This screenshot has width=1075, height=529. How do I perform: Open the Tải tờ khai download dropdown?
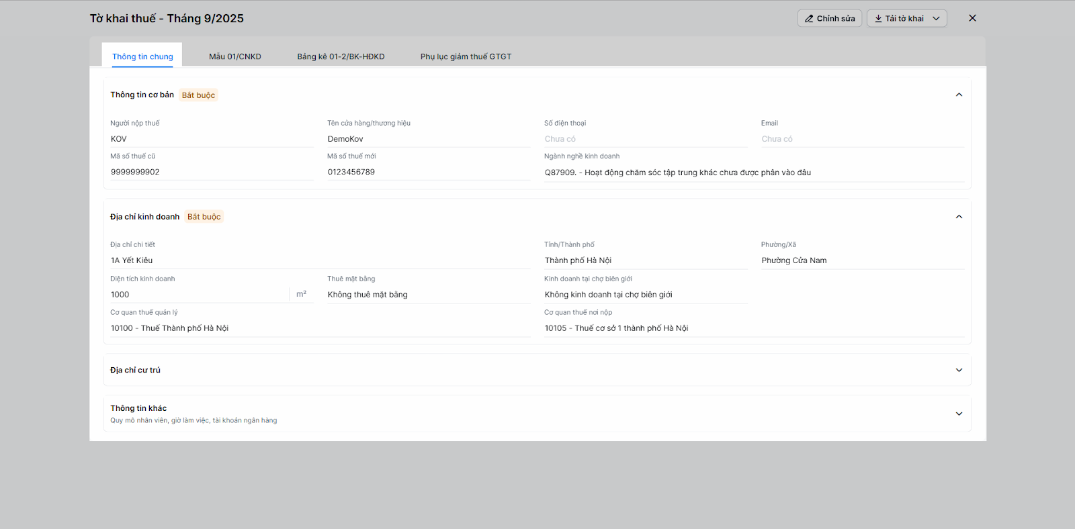906,19
